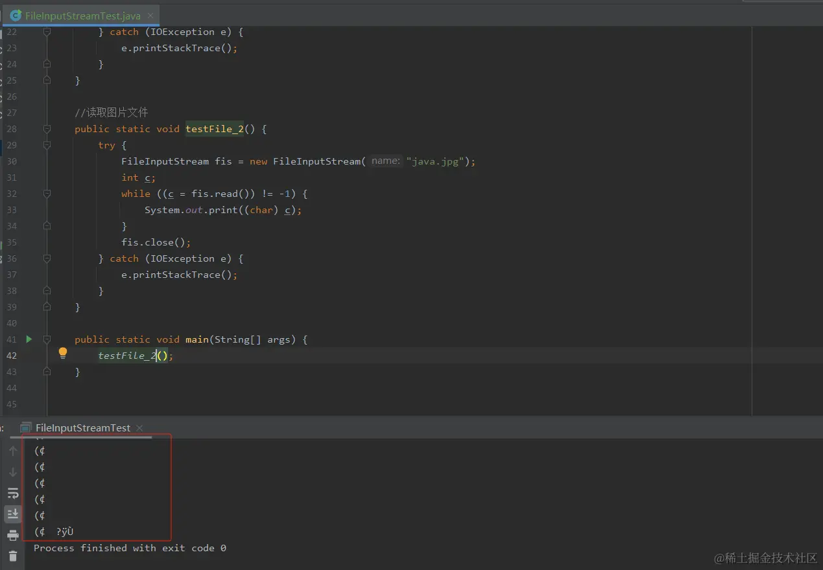Clear console output with the trash icon
The height and width of the screenshot is (570, 823).
[x=13, y=556]
